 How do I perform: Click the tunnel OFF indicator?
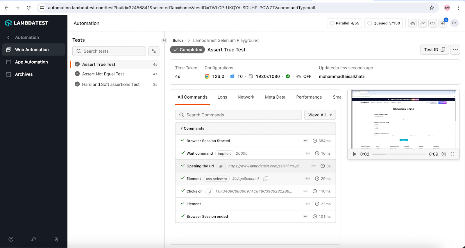(x=304, y=76)
